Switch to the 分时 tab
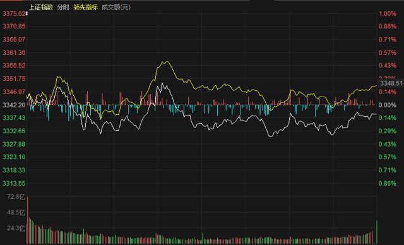The height and width of the screenshot is (245, 404). (x=63, y=7)
